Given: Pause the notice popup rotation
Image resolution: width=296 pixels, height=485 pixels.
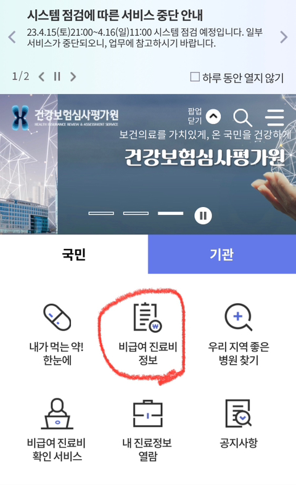Looking at the screenshot, I should point(57,76).
